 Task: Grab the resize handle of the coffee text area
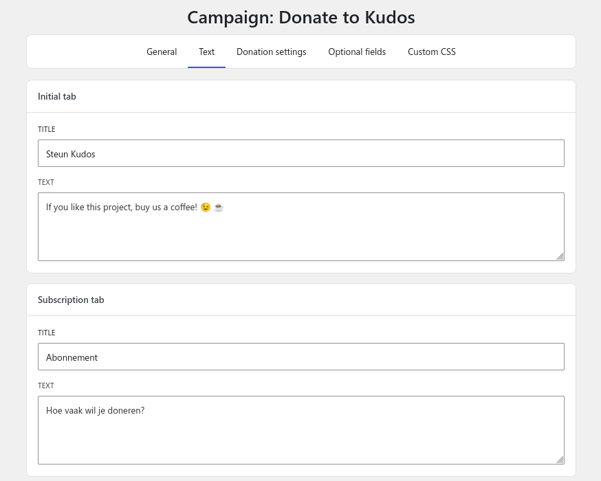(x=560, y=256)
